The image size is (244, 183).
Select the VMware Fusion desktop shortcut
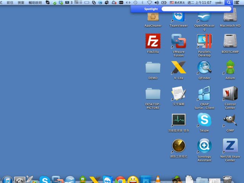click(x=179, y=41)
